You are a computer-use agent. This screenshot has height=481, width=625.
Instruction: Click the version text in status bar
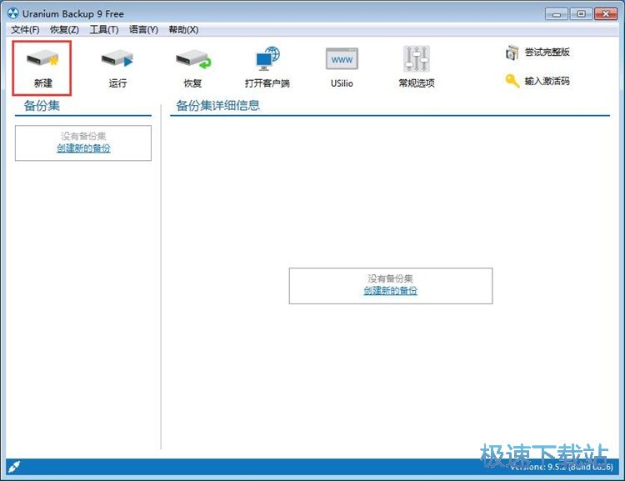click(x=561, y=467)
